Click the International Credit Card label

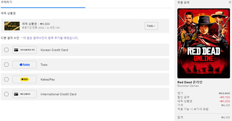pyautogui.click(x=59, y=94)
